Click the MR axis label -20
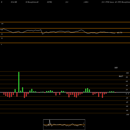Screen dimensions: 130x130 tap(127, 98)
